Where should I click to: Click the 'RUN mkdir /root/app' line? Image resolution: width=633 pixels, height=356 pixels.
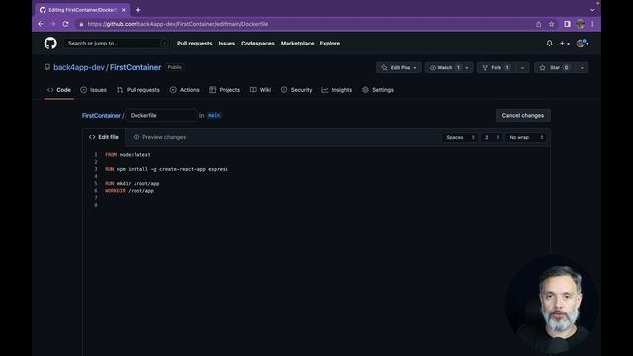(132, 183)
